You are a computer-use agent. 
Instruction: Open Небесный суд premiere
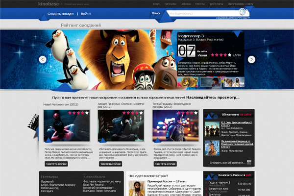pyautogui.click(x=49, y=188)
